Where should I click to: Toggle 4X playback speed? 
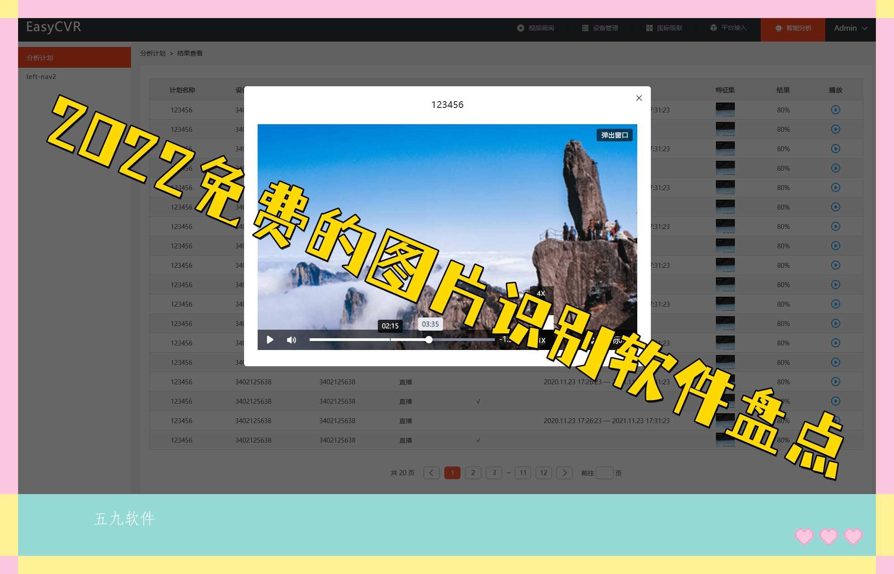540,294
